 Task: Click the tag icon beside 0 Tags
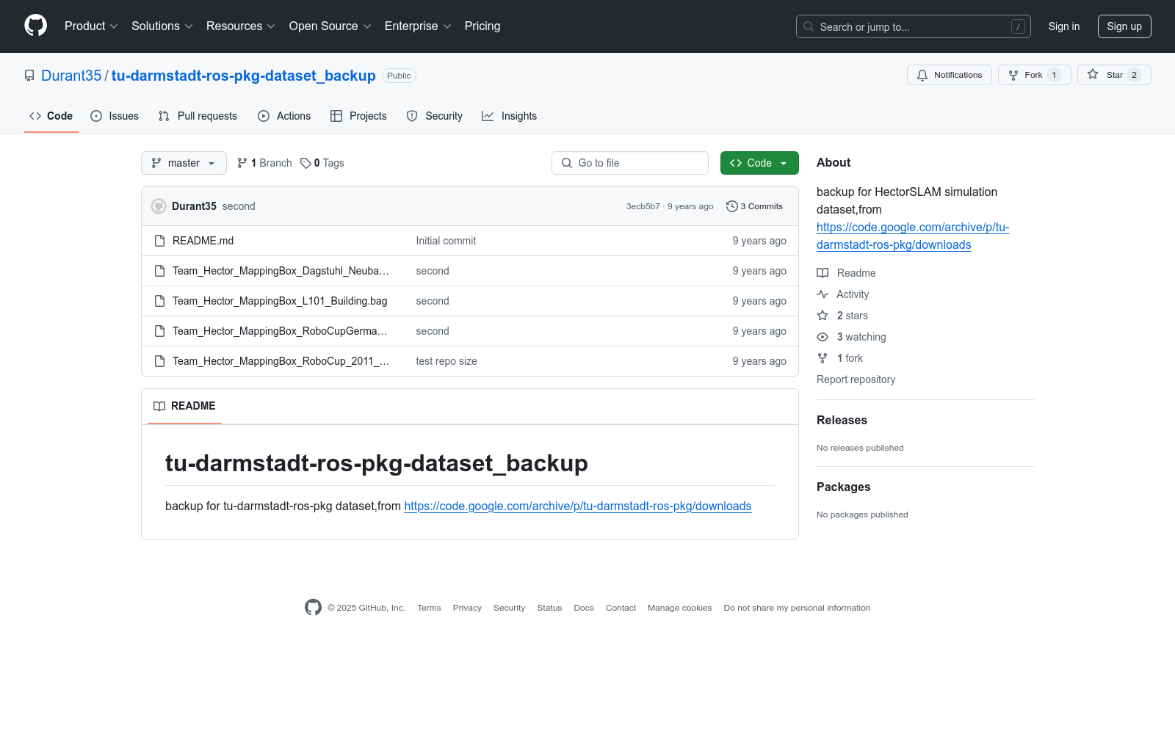point(305,163)
